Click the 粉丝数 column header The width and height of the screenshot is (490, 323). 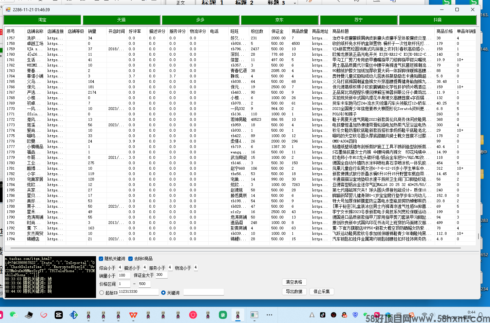pos(259,31)
